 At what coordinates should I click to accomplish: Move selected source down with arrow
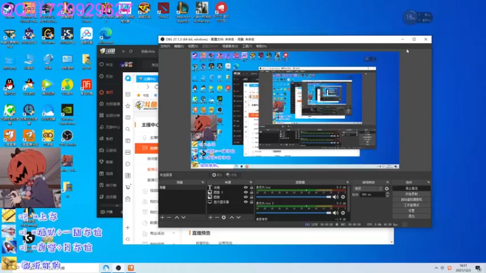tap(238, 217)
